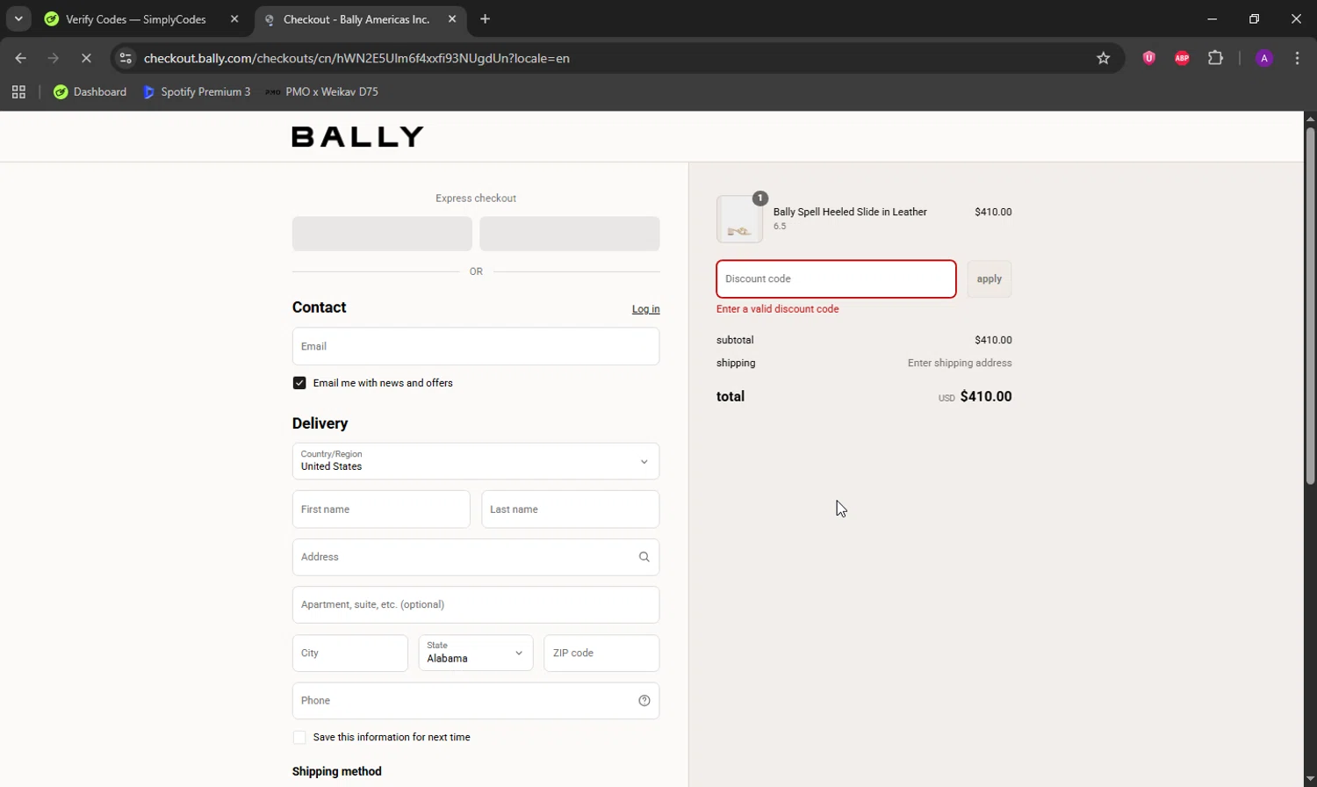
Task: Click the ZIP code field
Action: [x=601, y=653]
